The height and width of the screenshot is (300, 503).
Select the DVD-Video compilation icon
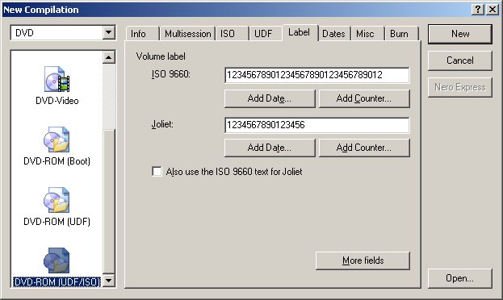pos(57,79)
